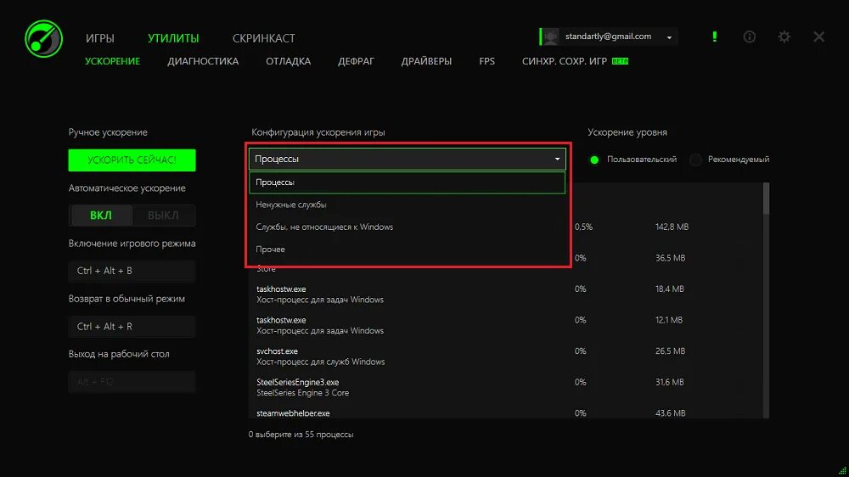Click the Razer Cortex speedometer logo
The image size is (849, 477).
click(x=44, y=39)
